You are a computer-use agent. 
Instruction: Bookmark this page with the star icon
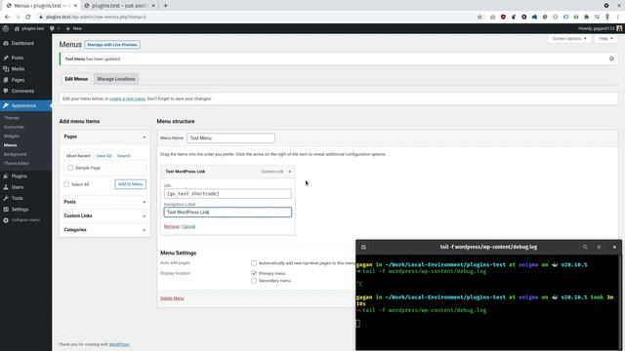coord(479,18)
